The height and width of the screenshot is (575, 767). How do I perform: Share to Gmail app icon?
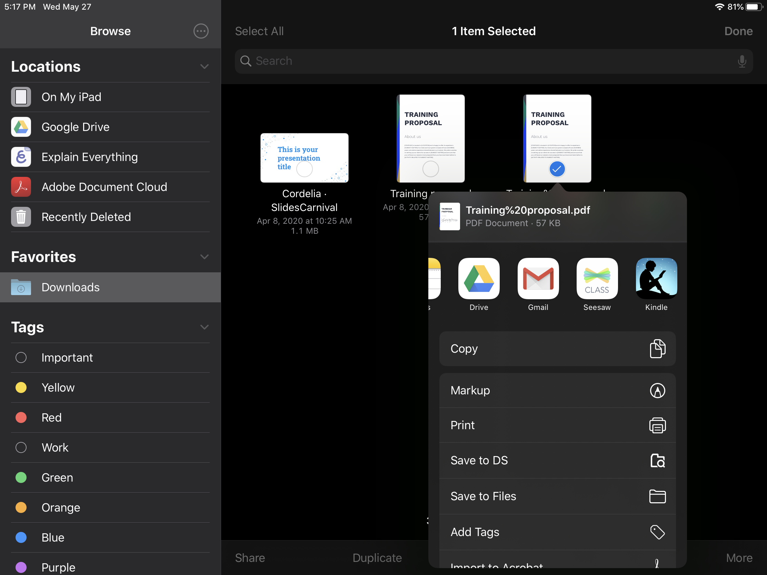(538, 278)
